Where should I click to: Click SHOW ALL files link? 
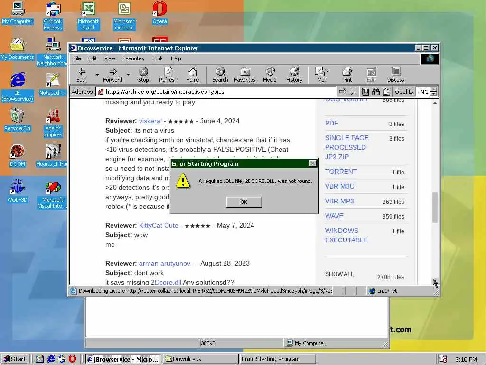click(x=339, y=274)
